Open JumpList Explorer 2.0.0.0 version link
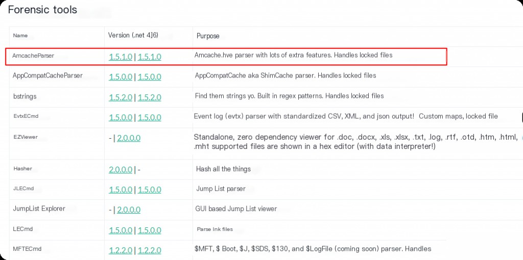This screenshot has height=260, width=523. click(x=129, y=210)
